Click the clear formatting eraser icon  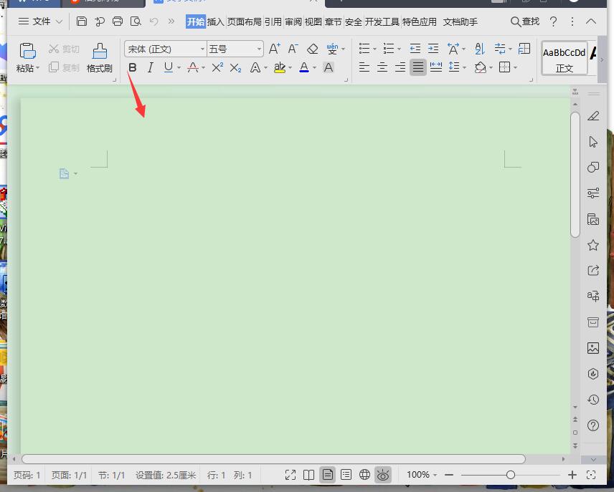(312, 49)
